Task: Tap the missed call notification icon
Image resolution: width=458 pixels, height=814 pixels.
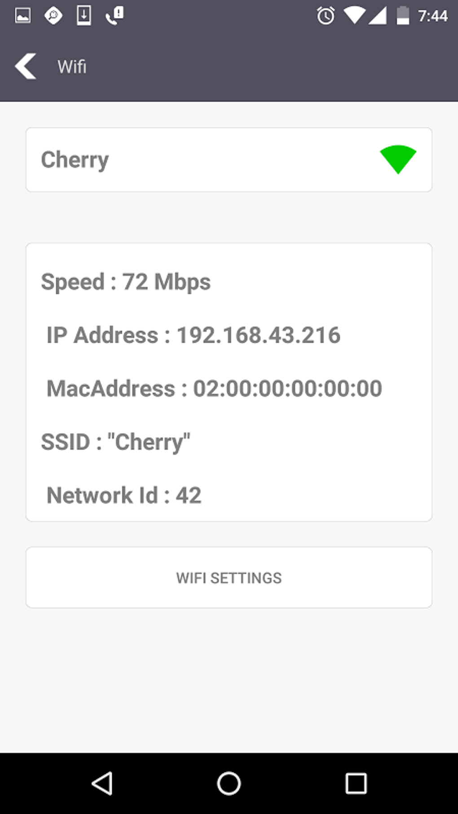Action: 114,16
